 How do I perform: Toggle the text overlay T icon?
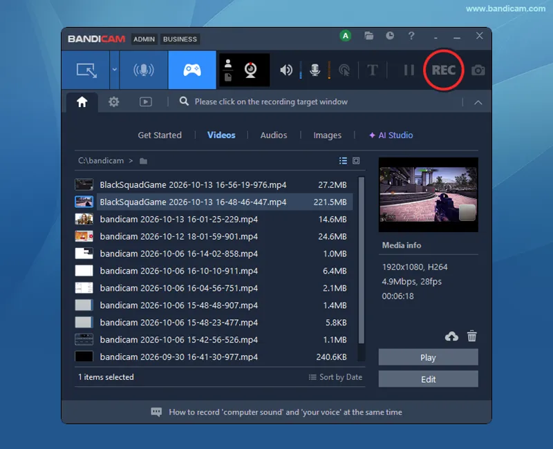tap(373, 70)
